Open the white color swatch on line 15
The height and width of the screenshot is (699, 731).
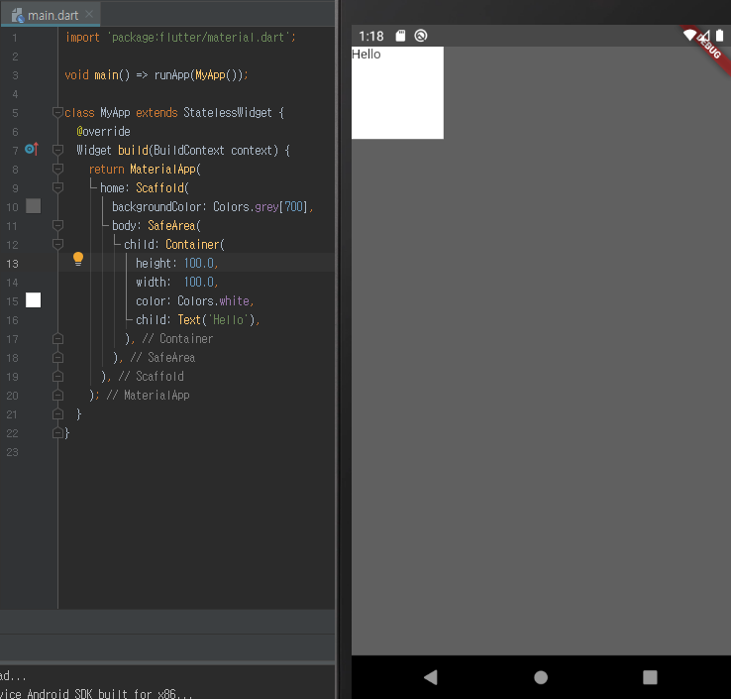pos(33,300)
